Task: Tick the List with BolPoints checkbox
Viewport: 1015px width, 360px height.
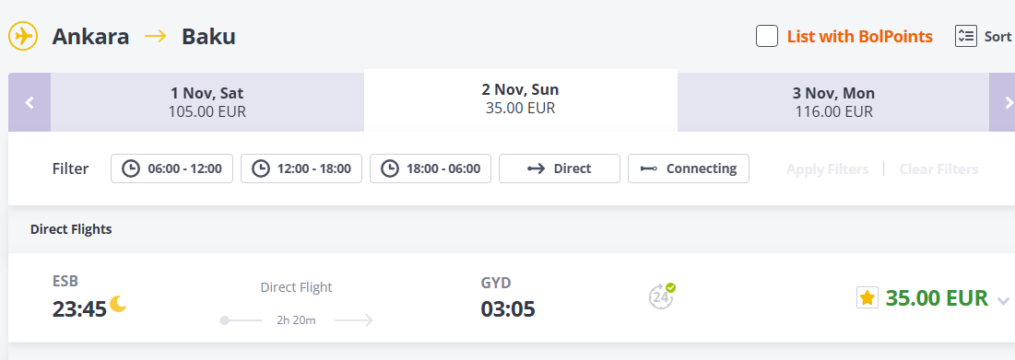Action: pyautogui.click(x=767, y=36)
